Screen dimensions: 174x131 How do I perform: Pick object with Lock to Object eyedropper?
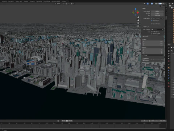click(x=162, y=29)
